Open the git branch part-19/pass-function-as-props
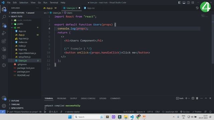Image resolution: width=214 pixels, height=120 pixels. [23, 112]
